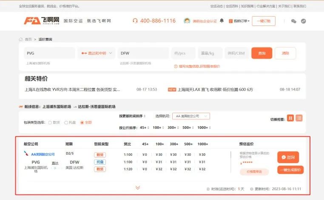Screen dimensions: 324x200
Task: Click the home icon in breadcrumb
Action: (21, 39)
